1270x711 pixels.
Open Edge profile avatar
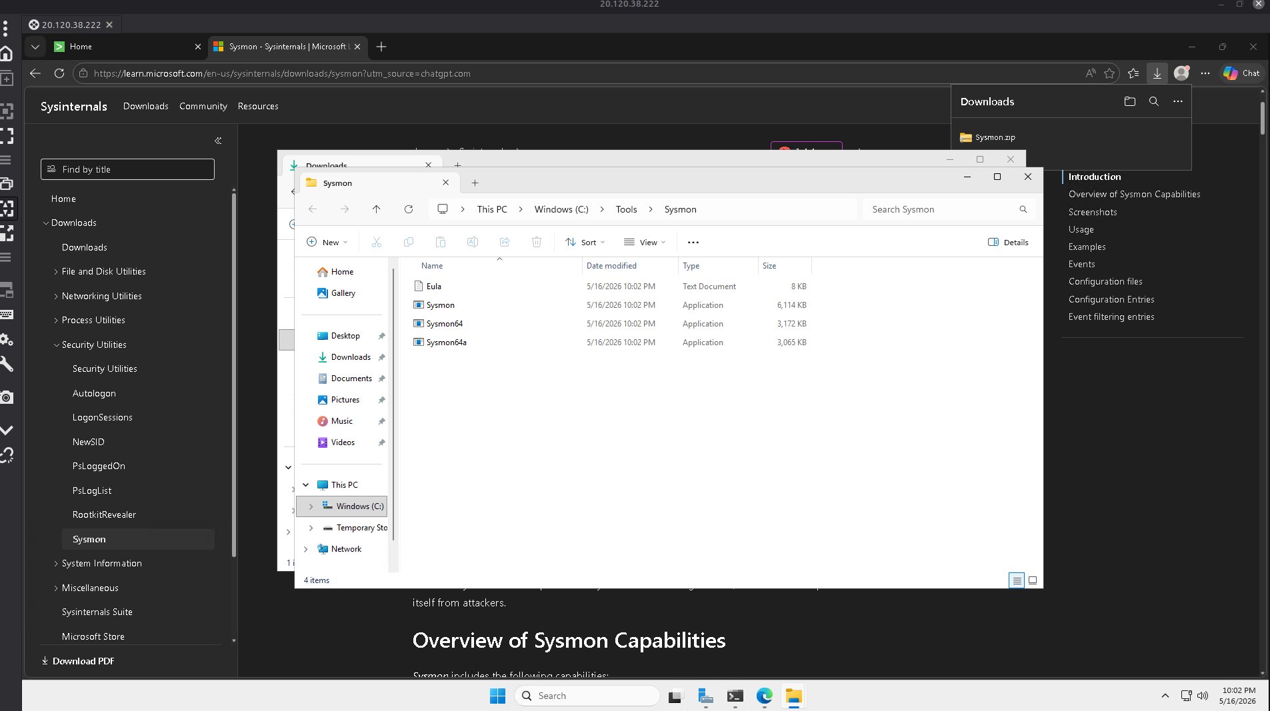pos(1181,73)
